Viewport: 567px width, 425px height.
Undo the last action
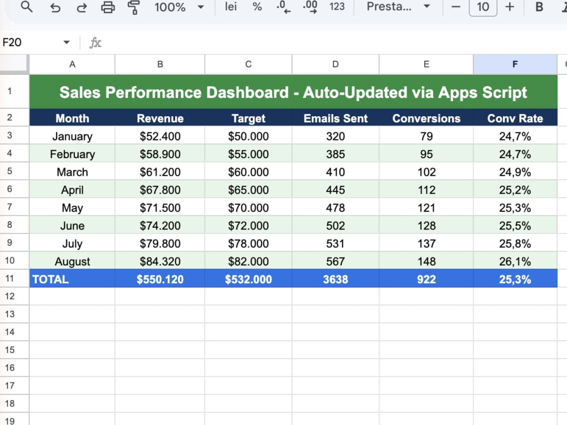[55, 7]
